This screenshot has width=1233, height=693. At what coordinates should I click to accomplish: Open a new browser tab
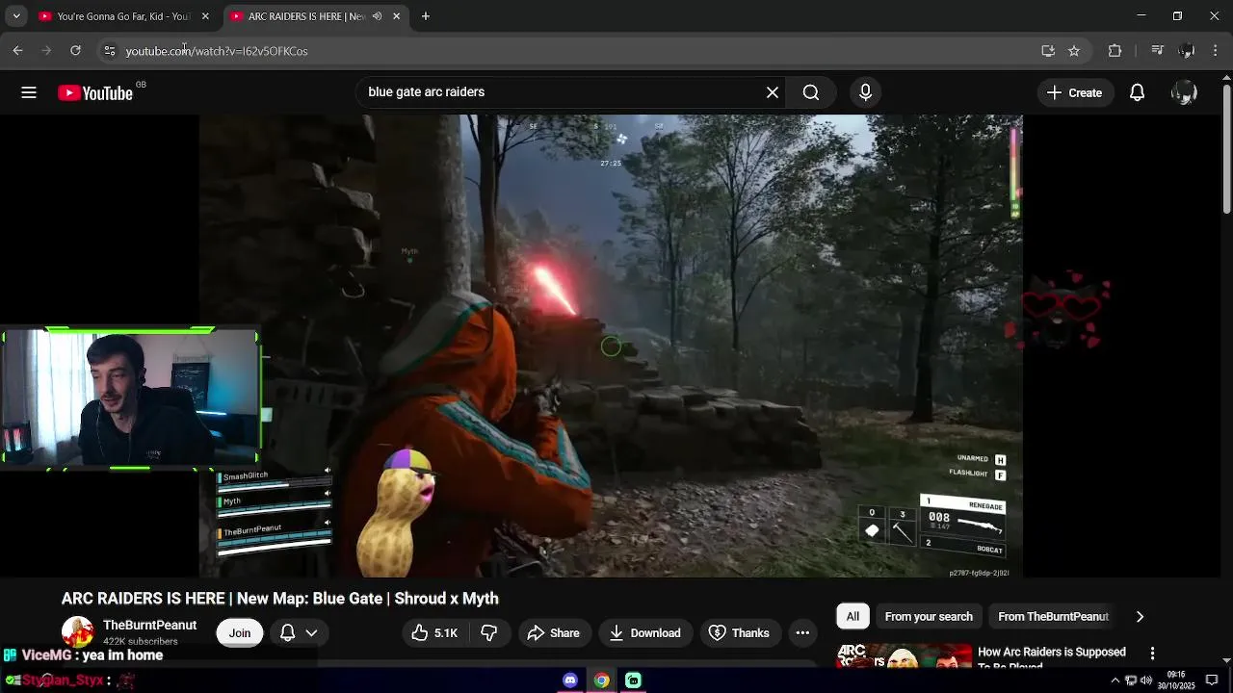coord(426,16)
